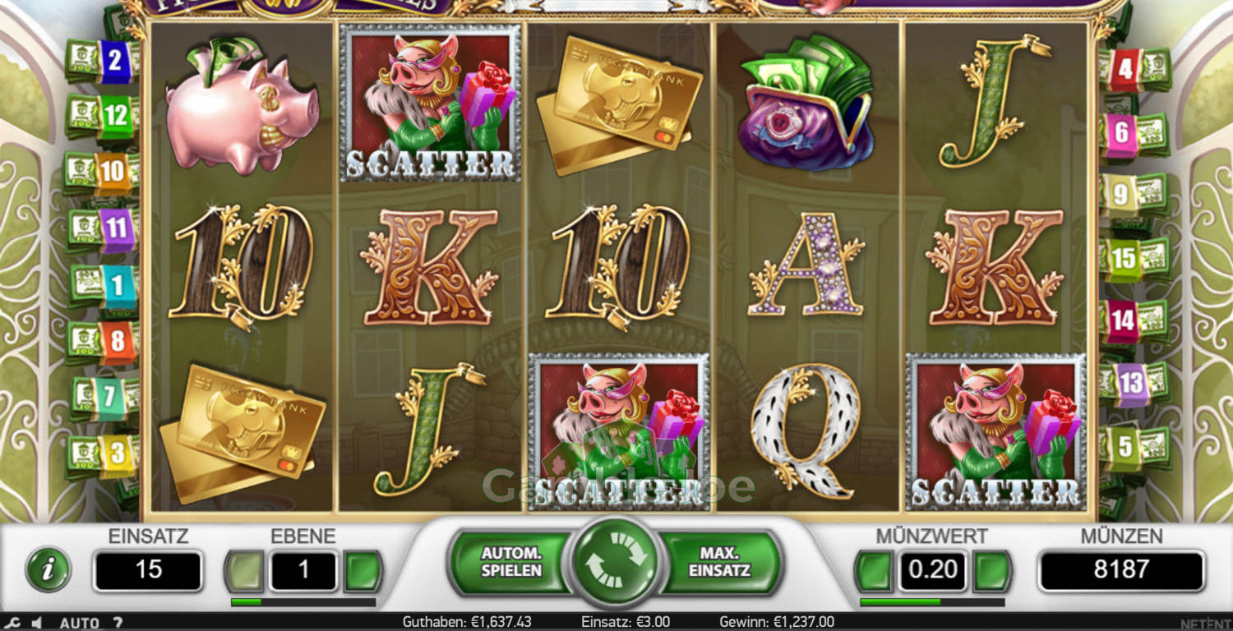Select payline 2 marker on left
The image size is (1233, 631).
(x=104, y=61)
